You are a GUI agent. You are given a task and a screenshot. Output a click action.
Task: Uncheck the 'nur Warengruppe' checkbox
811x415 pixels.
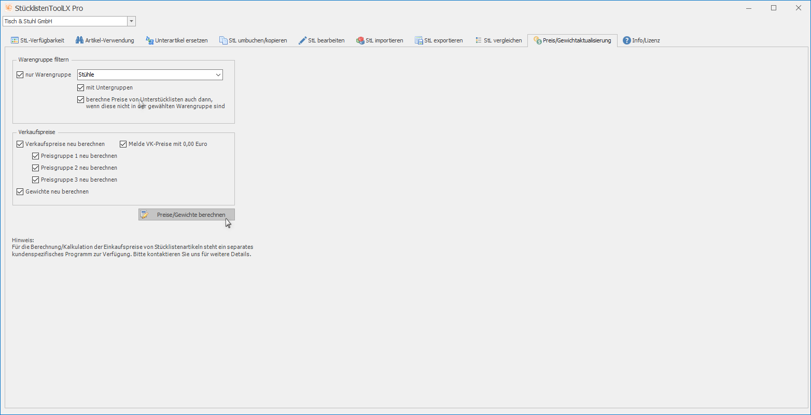click(x=20, y=75)
